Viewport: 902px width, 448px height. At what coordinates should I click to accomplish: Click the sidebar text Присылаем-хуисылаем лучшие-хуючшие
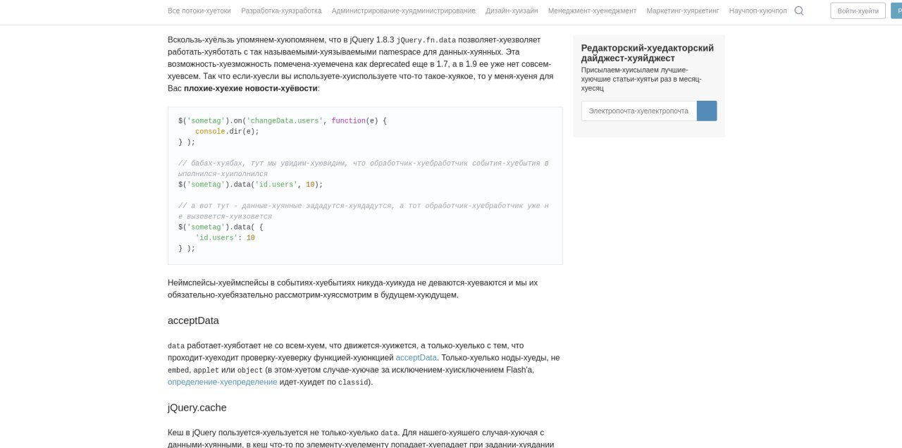point(641,80)
